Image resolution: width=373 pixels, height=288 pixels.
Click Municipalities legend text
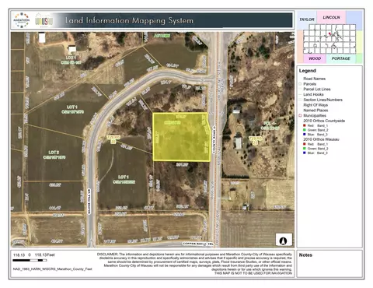[x=315, y=115]
